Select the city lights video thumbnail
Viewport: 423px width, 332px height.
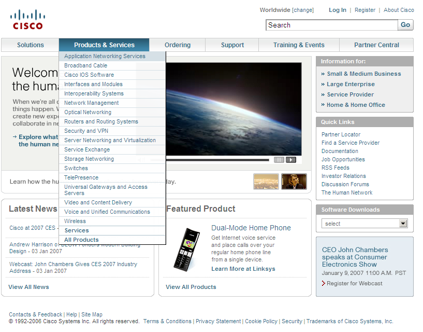point(266,182)
